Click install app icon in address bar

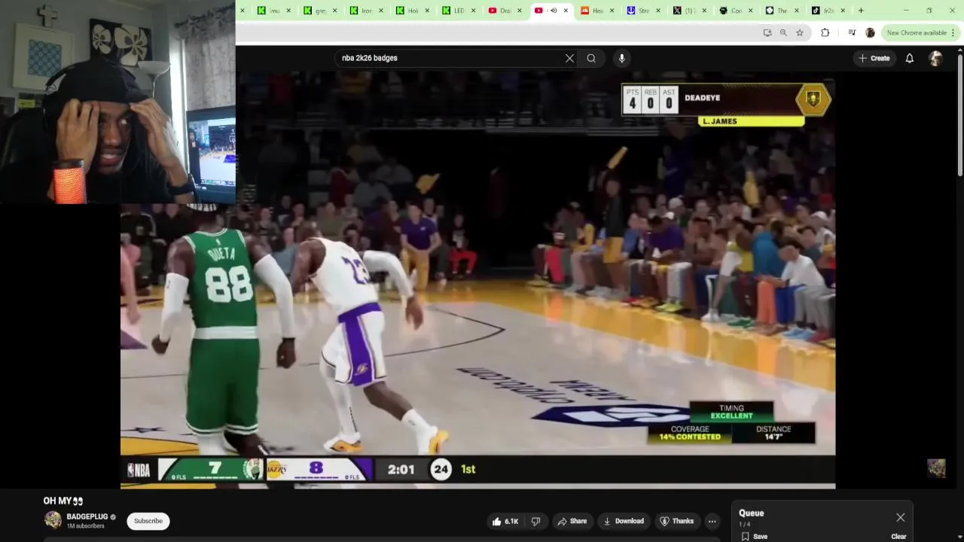[x=767, y=32]
